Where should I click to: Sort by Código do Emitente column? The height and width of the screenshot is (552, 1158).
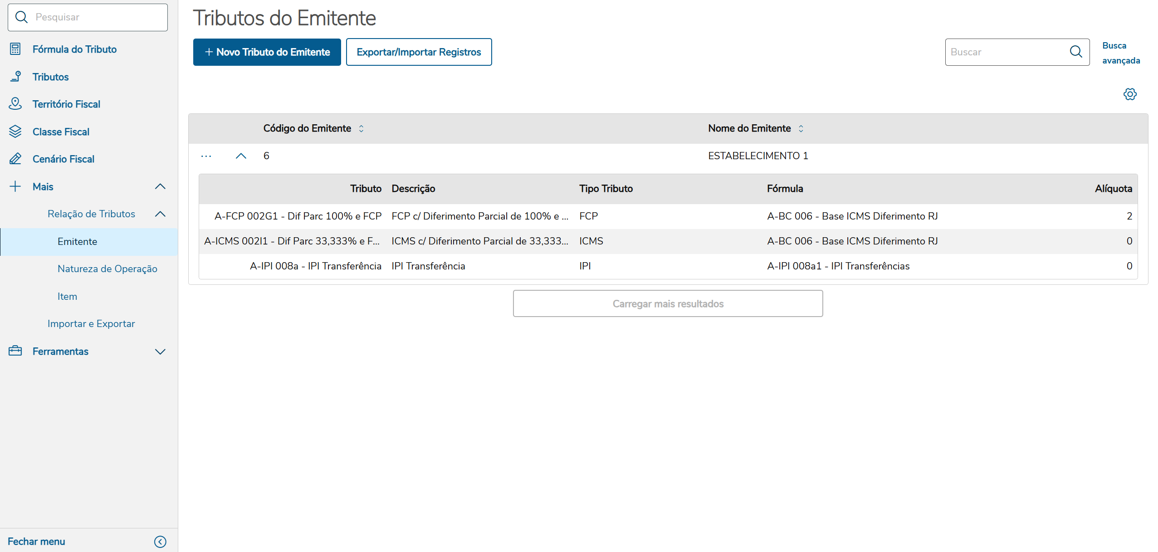click(x=361, y=129)
